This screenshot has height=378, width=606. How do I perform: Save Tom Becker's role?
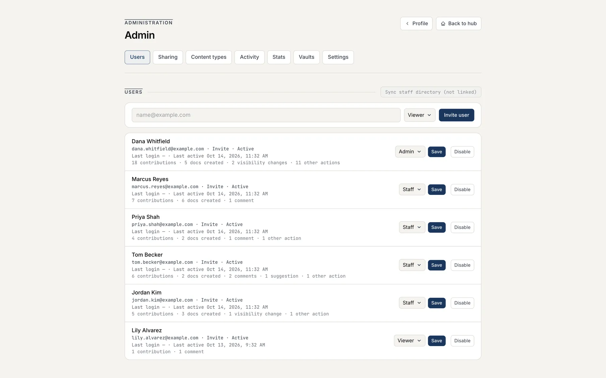pos(437,265)
